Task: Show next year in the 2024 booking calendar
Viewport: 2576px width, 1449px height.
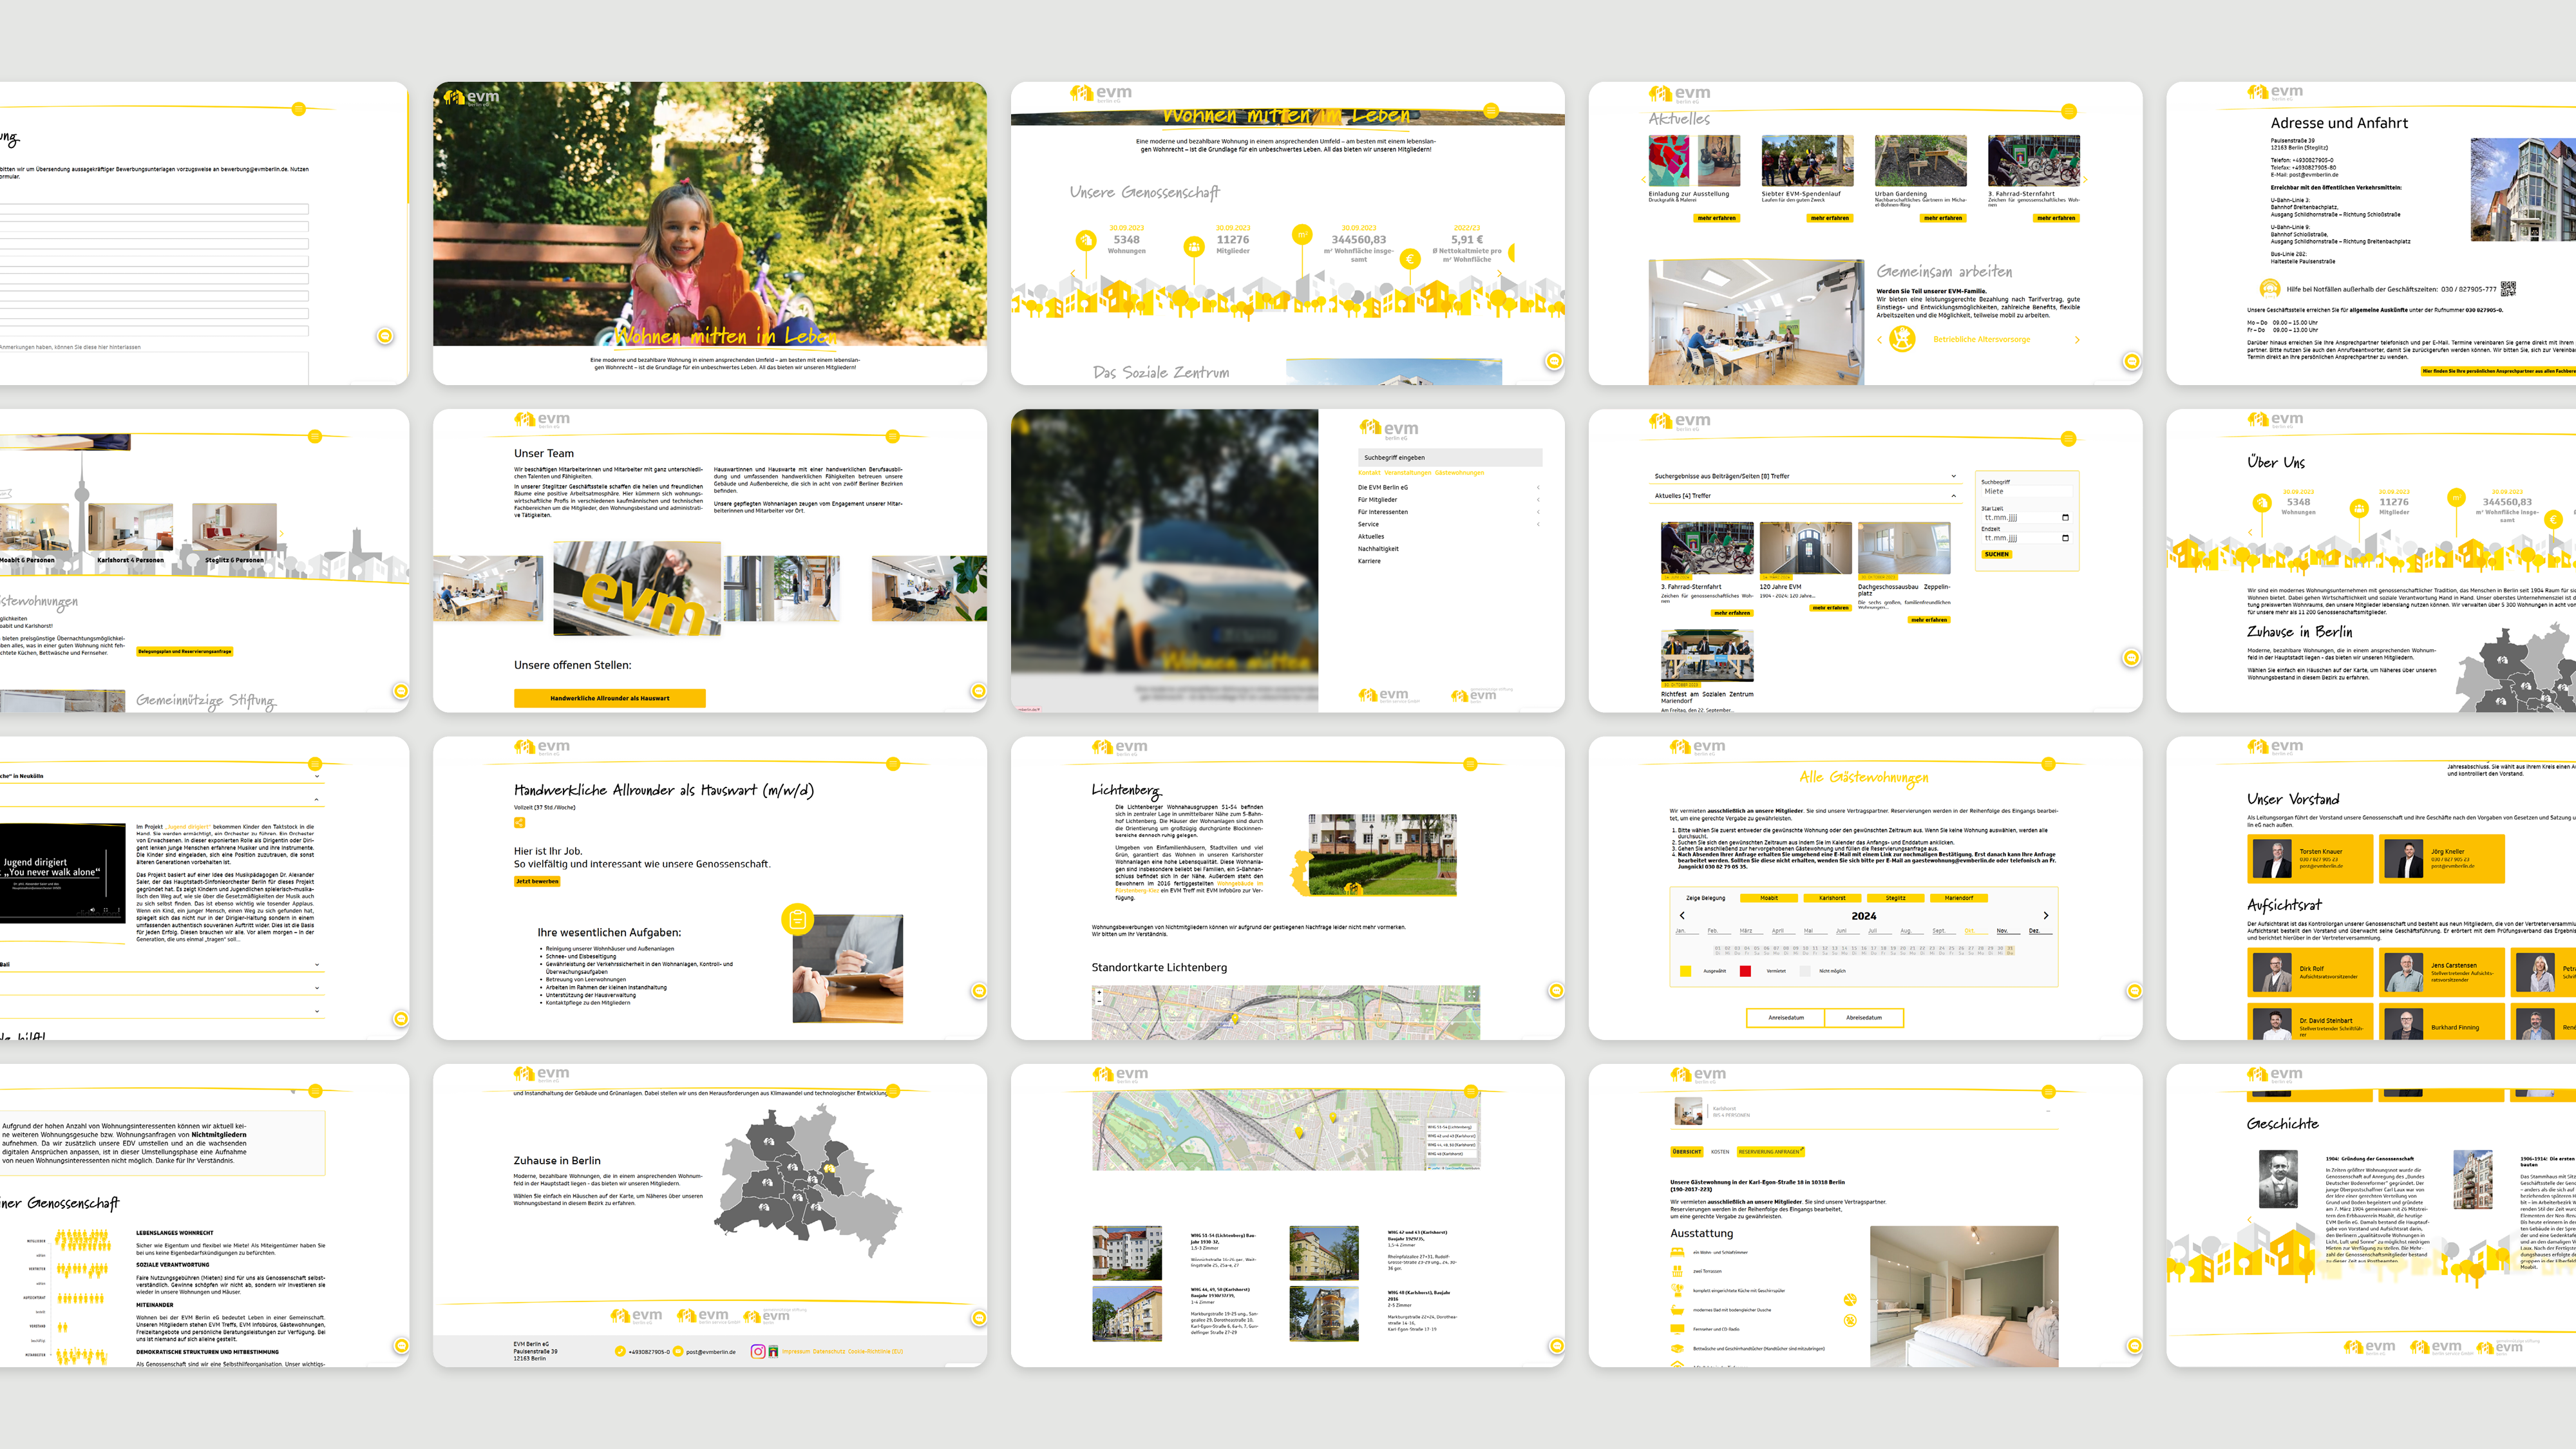Action: (x=2045, y=915)
